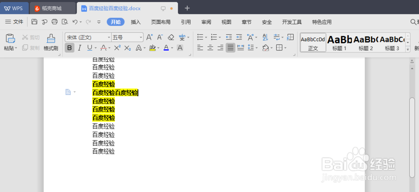Apply character shading with gray A icon
The width and height of the screenshot is (419, 192).
point(180,48)
